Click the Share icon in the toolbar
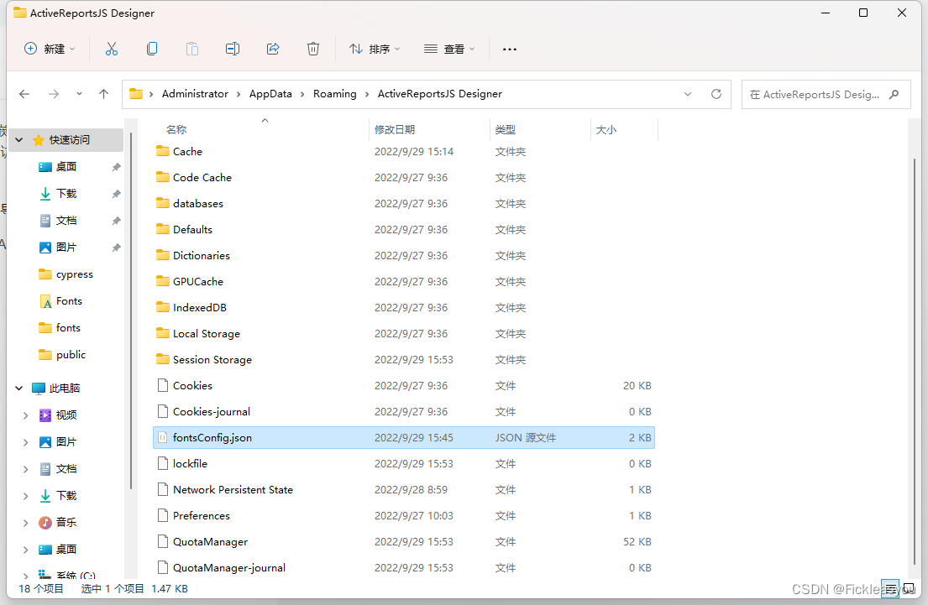Viewport: 928px width, 605px height. click(273, 49)
